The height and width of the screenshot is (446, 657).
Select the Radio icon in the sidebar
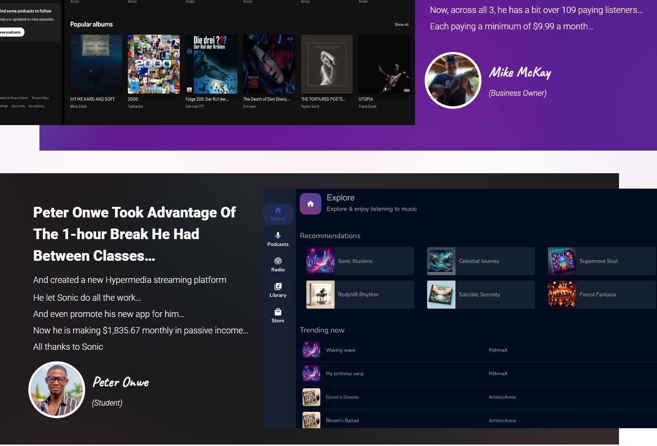click(278, 261)
